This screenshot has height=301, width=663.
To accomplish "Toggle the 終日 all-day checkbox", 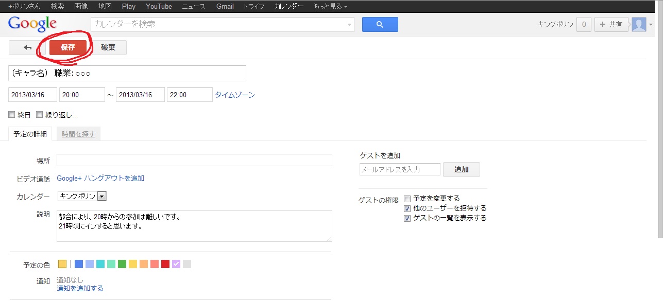I will click(x=12, y=115).
